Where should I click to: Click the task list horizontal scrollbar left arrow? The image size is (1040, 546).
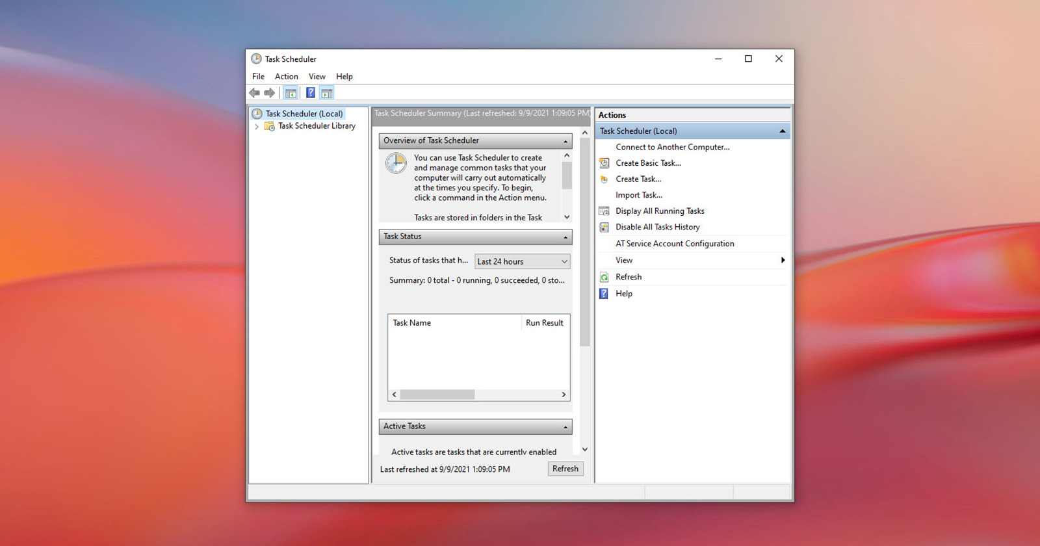[x=394, y=395]
